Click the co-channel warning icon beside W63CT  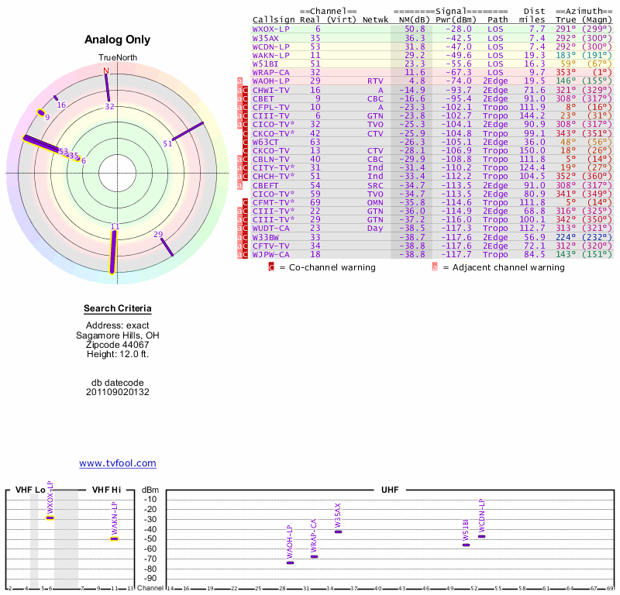(245, 143)
